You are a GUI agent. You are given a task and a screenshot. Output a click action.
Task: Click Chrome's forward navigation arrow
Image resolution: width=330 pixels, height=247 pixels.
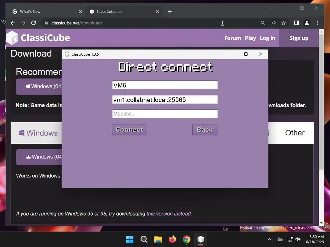pos(23,23)
